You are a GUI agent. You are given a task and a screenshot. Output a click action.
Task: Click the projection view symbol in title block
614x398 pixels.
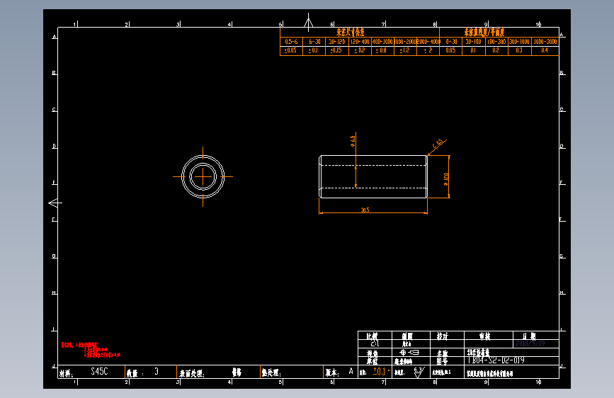(409, 352)
